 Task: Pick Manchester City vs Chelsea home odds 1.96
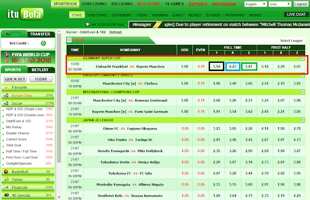pyautogui.click(x=217, y=84)
